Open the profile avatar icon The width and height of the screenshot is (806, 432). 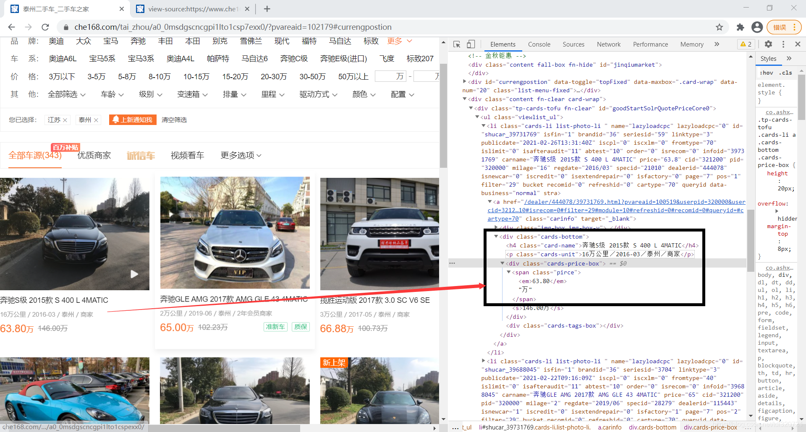tap(757, 27)
